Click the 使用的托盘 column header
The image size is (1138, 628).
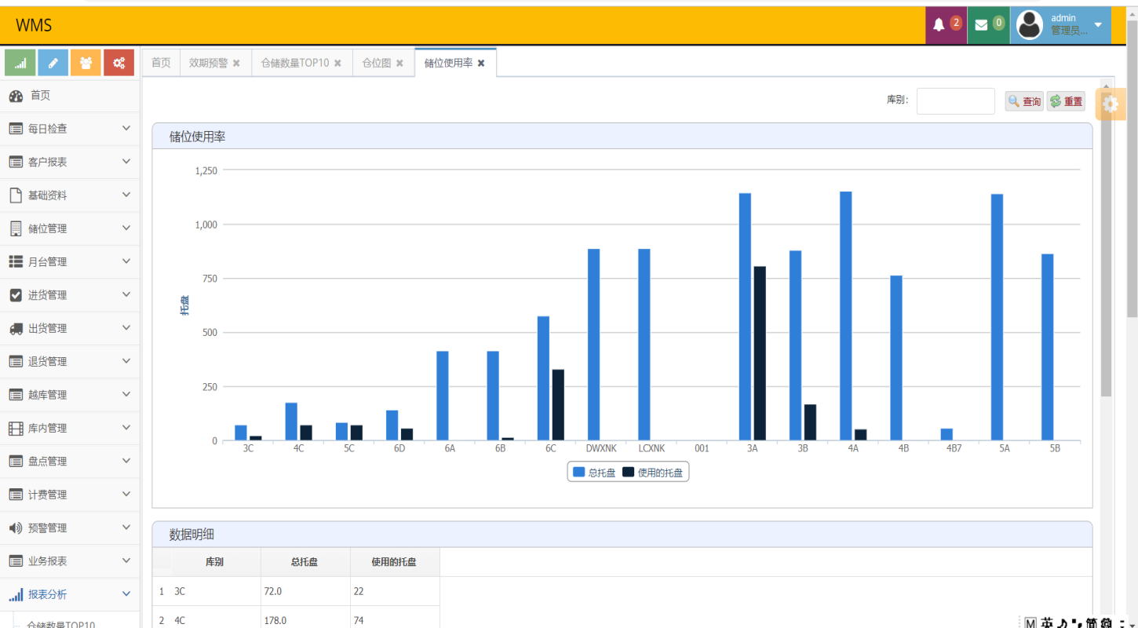coord(395,562)
